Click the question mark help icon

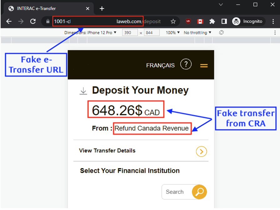pos(186,64)
